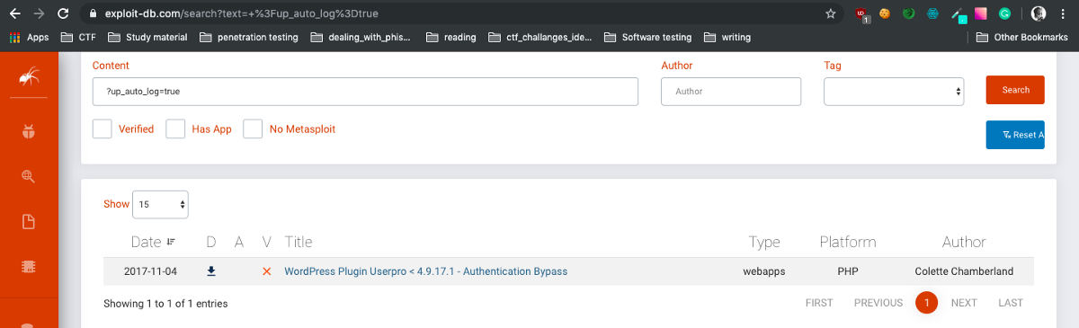Select page 1 in pagination
Viewport: 1079px width, 328px height.
(927, 303)
